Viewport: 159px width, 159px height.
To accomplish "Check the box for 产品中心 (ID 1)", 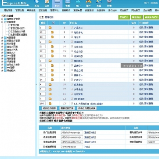I will (72, 27).
